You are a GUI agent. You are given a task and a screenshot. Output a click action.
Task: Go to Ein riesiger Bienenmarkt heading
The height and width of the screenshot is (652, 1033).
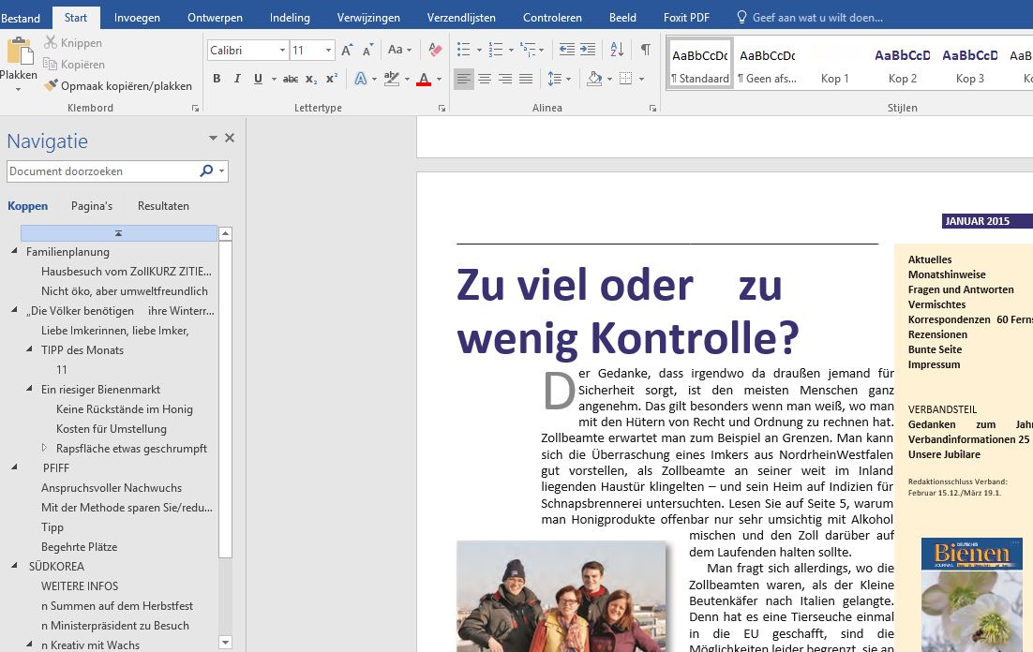click(100, 389)
